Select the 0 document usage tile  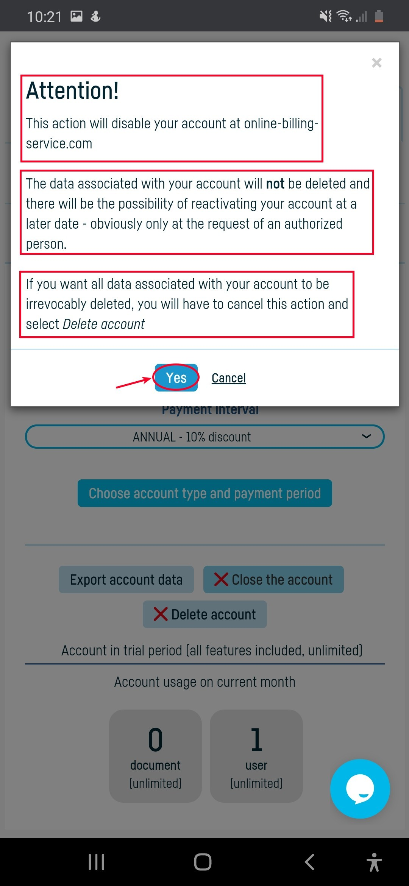click(x=155, y=756)
